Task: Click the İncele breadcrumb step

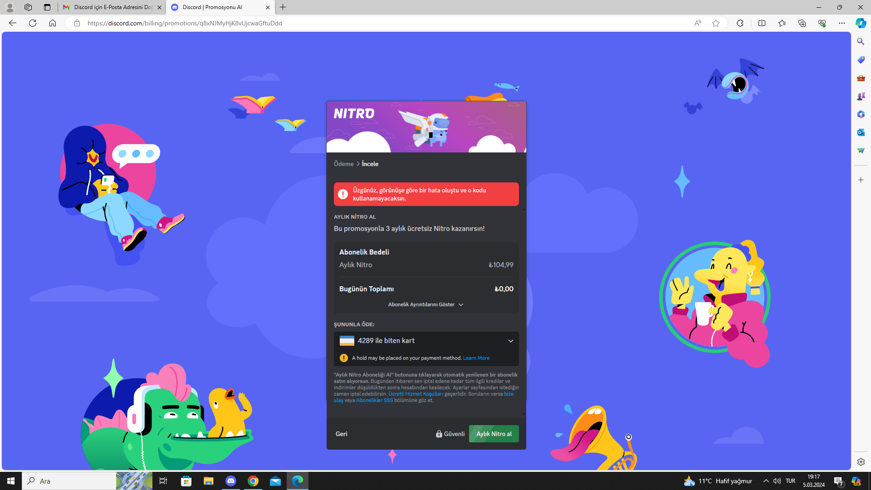Action: [370, 164]
